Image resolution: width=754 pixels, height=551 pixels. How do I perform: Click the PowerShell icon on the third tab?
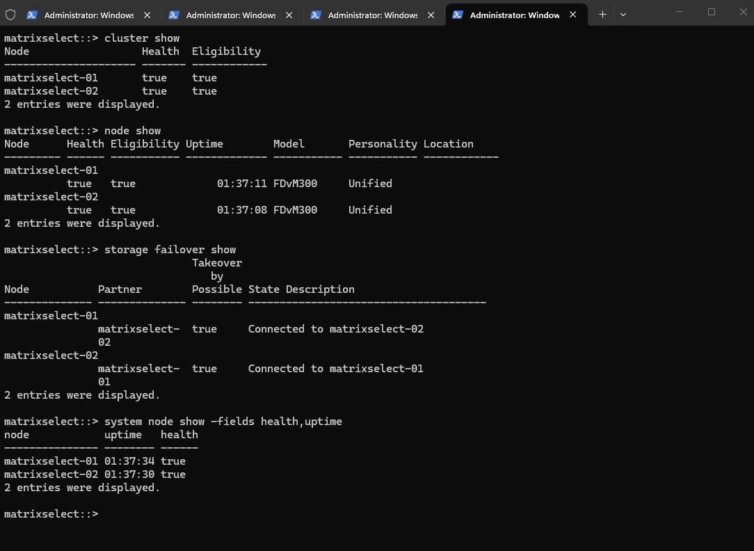[x=316, y=15]
